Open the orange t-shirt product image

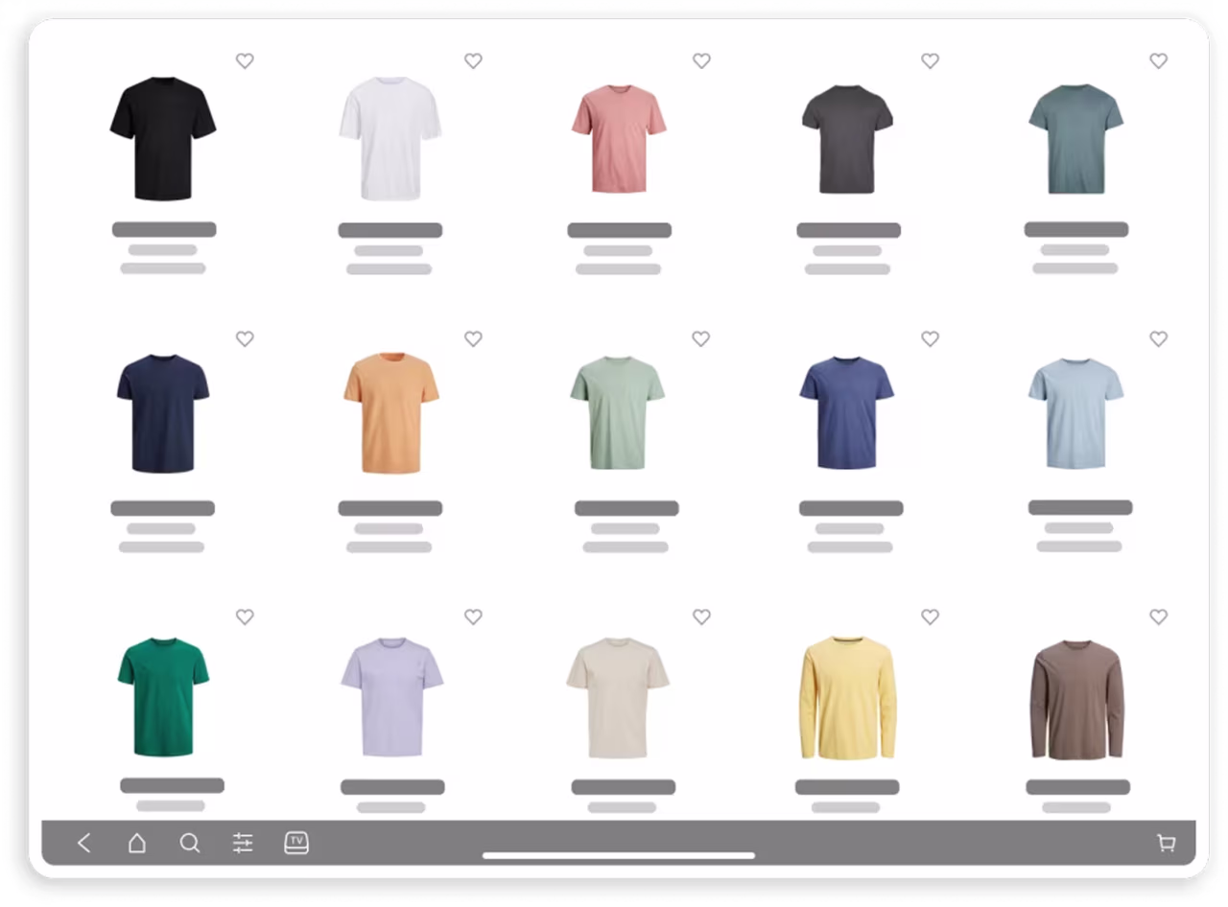pyautogui.click(x=391, y=413)
